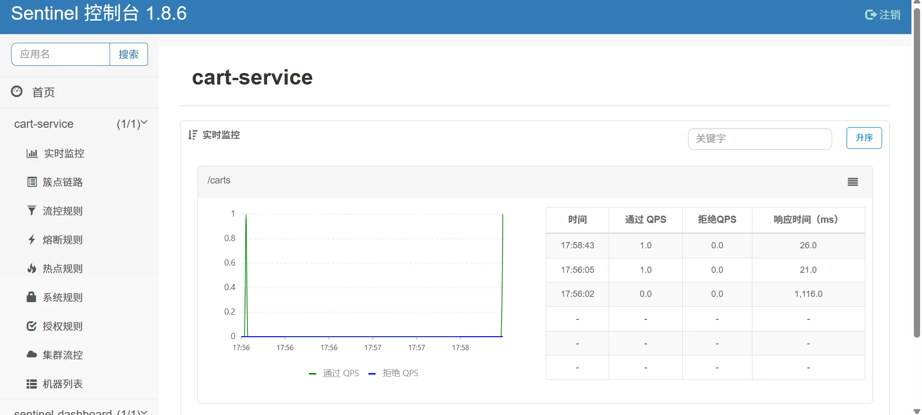The height and width of the screenshot is (415, 922).
Task: Click the flame icon for 热点规则
Action: pos(32,268)
